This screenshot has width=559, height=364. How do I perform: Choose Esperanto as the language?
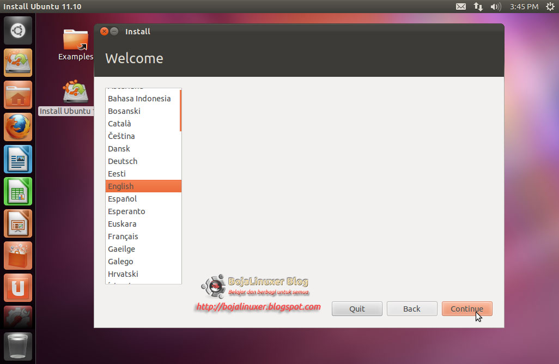pos(143,211)
